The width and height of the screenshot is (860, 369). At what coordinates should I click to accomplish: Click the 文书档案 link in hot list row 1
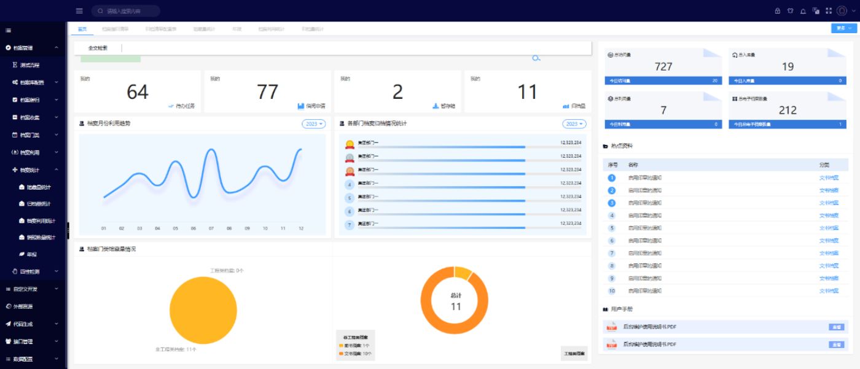pyautogui.click(x=828, y=177)
